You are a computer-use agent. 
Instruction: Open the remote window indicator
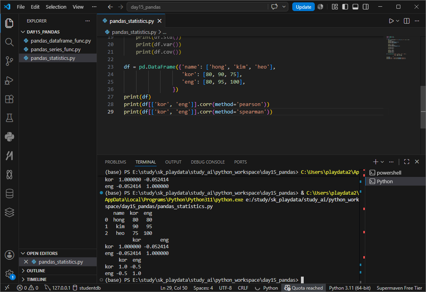(x=7, y=288)
